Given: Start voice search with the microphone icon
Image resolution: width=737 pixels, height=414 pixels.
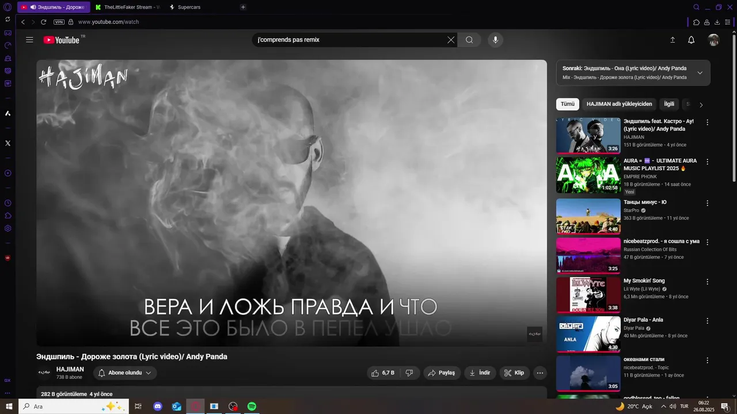Looking at the screenshot, I should coord(495,40).
